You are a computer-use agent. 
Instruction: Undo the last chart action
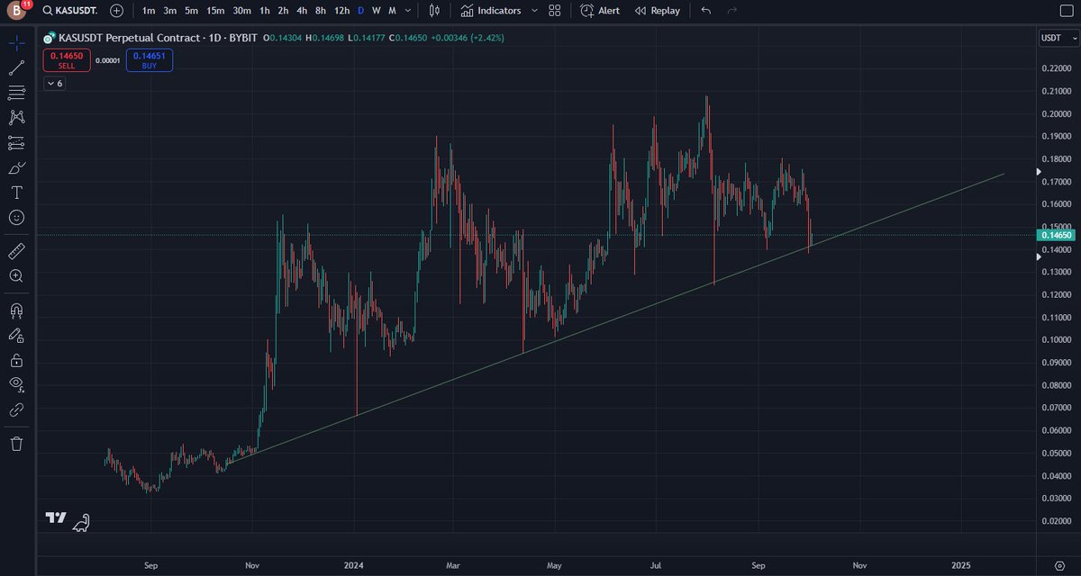coord(705,11)
